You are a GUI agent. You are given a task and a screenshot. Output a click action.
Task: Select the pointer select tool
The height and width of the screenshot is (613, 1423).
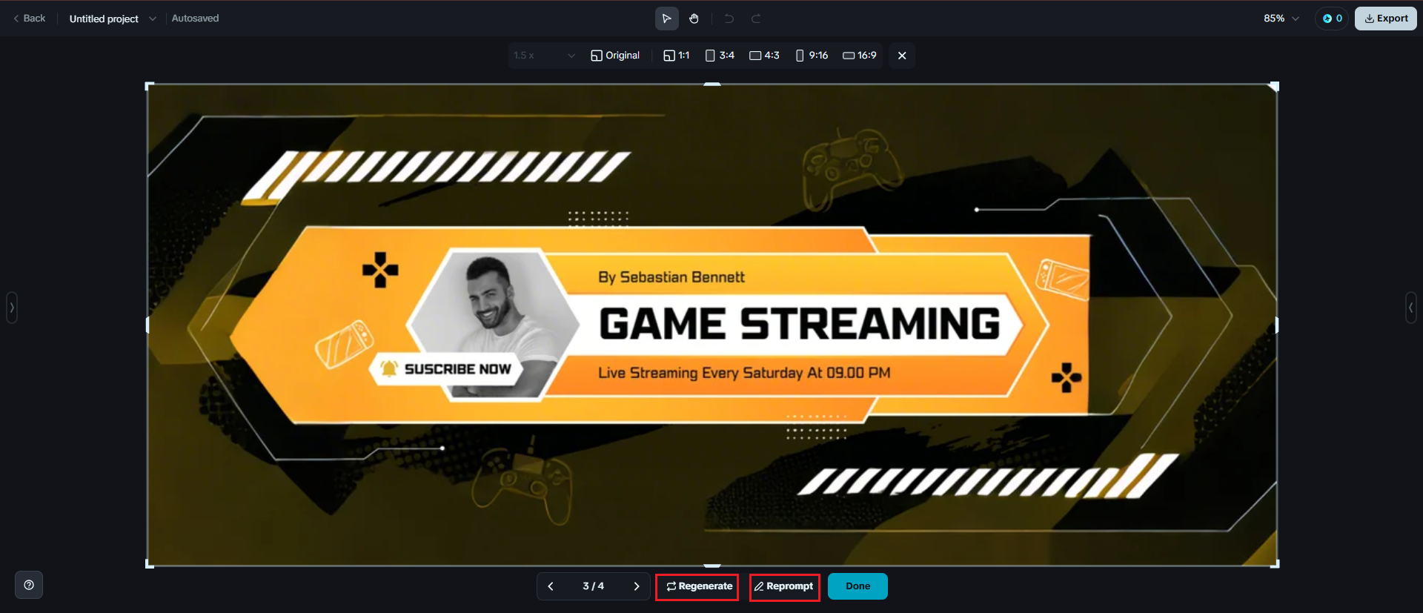coord(666,19)
